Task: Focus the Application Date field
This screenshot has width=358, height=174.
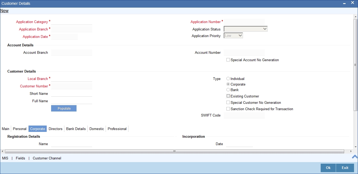Action: coord(64,37)
